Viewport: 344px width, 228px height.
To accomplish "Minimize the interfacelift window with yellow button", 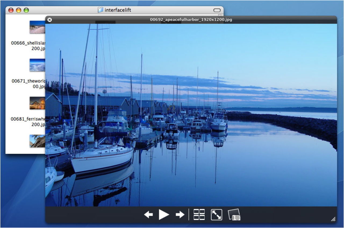I will [19, 10].
